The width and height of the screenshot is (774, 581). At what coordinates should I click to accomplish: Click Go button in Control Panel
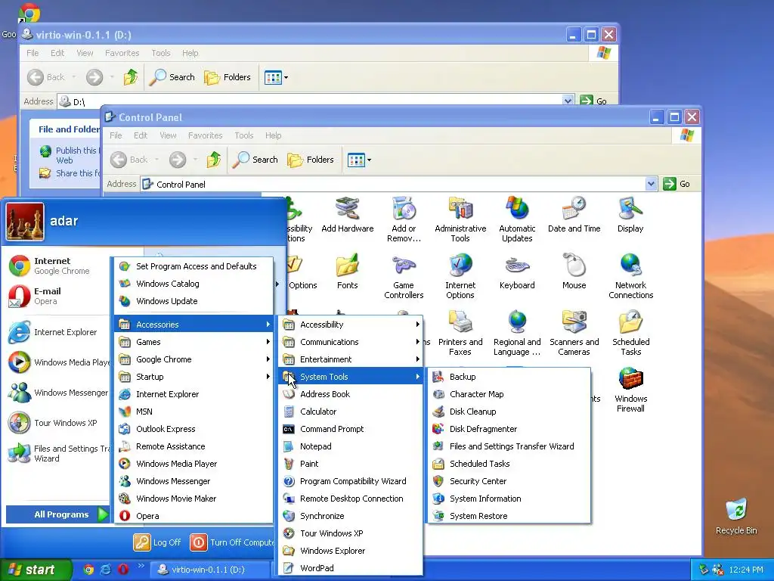[x=676, y=184]
